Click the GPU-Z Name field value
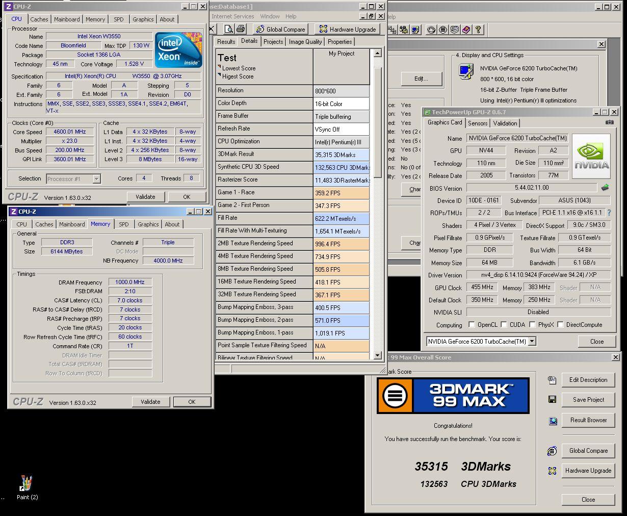This screenshot has width=627, height=516. coord(517,138)
